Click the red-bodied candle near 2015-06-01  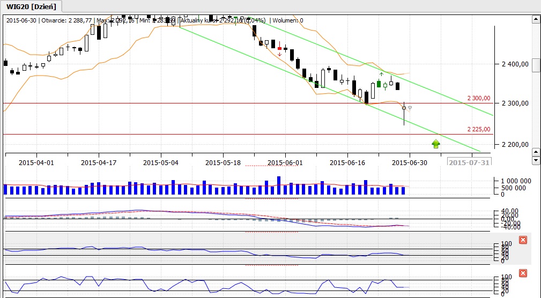click(x=279, y=48)
